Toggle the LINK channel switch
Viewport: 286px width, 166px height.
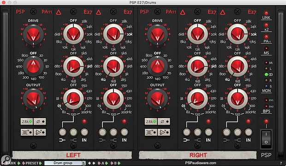[266, 13]
